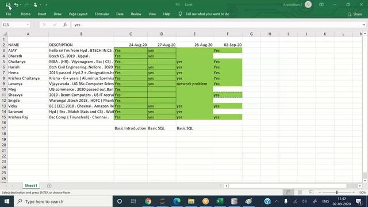Click the Cancel X in formula bar
368x207 pixels.
tap(44, 25)
